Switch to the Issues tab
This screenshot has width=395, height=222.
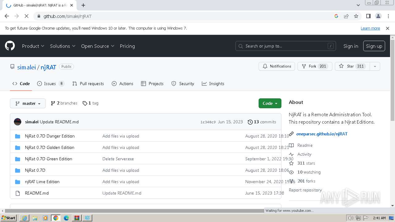click(x=51, y=84)
